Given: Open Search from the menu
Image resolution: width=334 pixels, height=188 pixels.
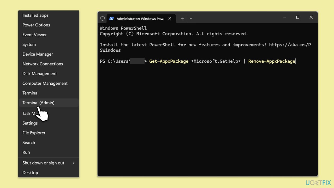Looking at the screenshot, I should click(49, 142).
